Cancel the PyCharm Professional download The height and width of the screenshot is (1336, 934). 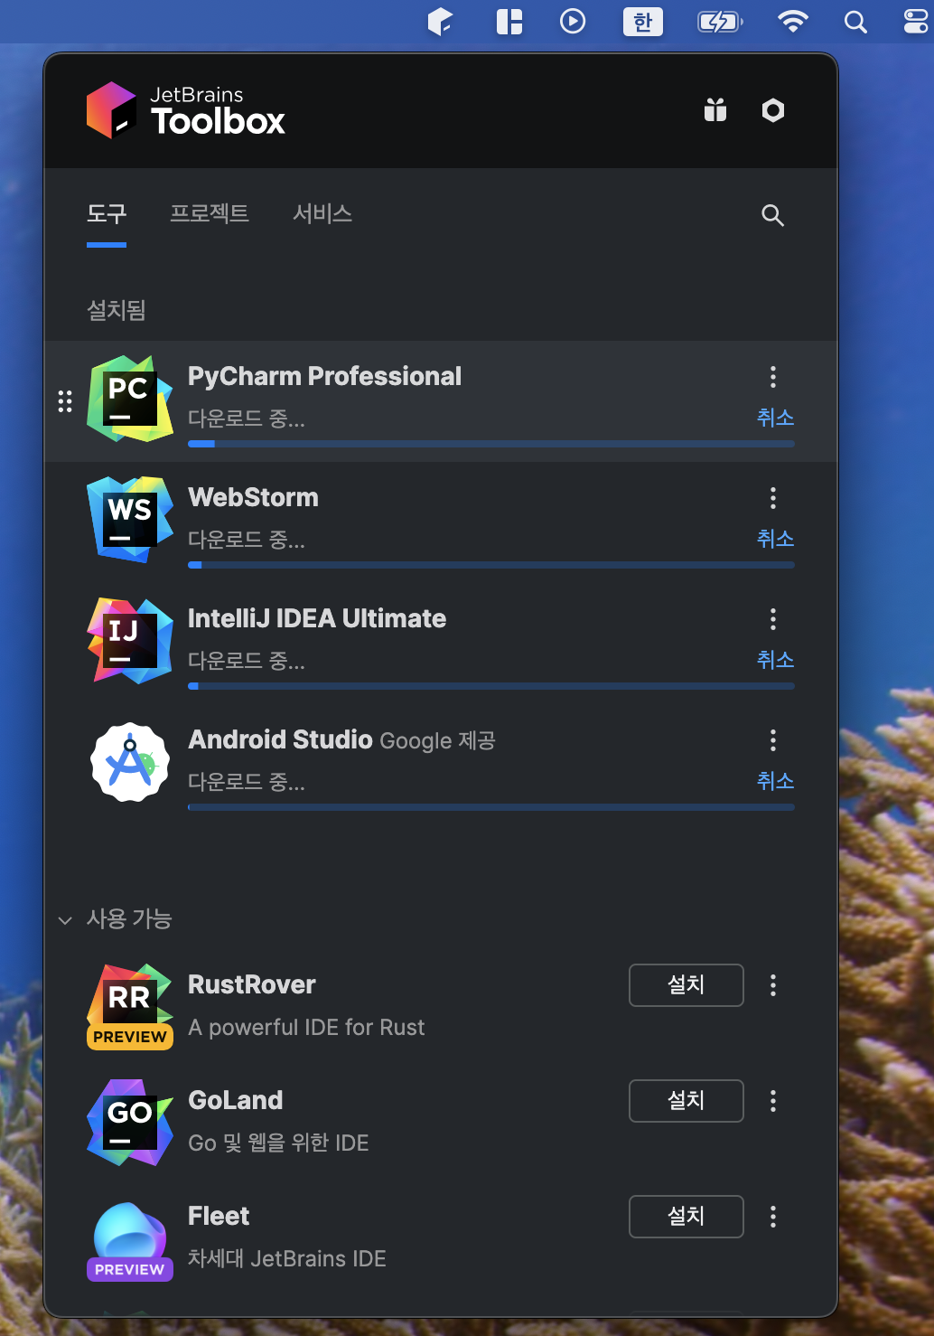point(775,418)
